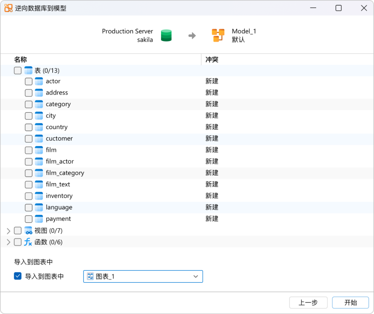The height and width of the screenshot is (314, 374).
Task: Click the table icon beside payment
Action: pos(38,218)
